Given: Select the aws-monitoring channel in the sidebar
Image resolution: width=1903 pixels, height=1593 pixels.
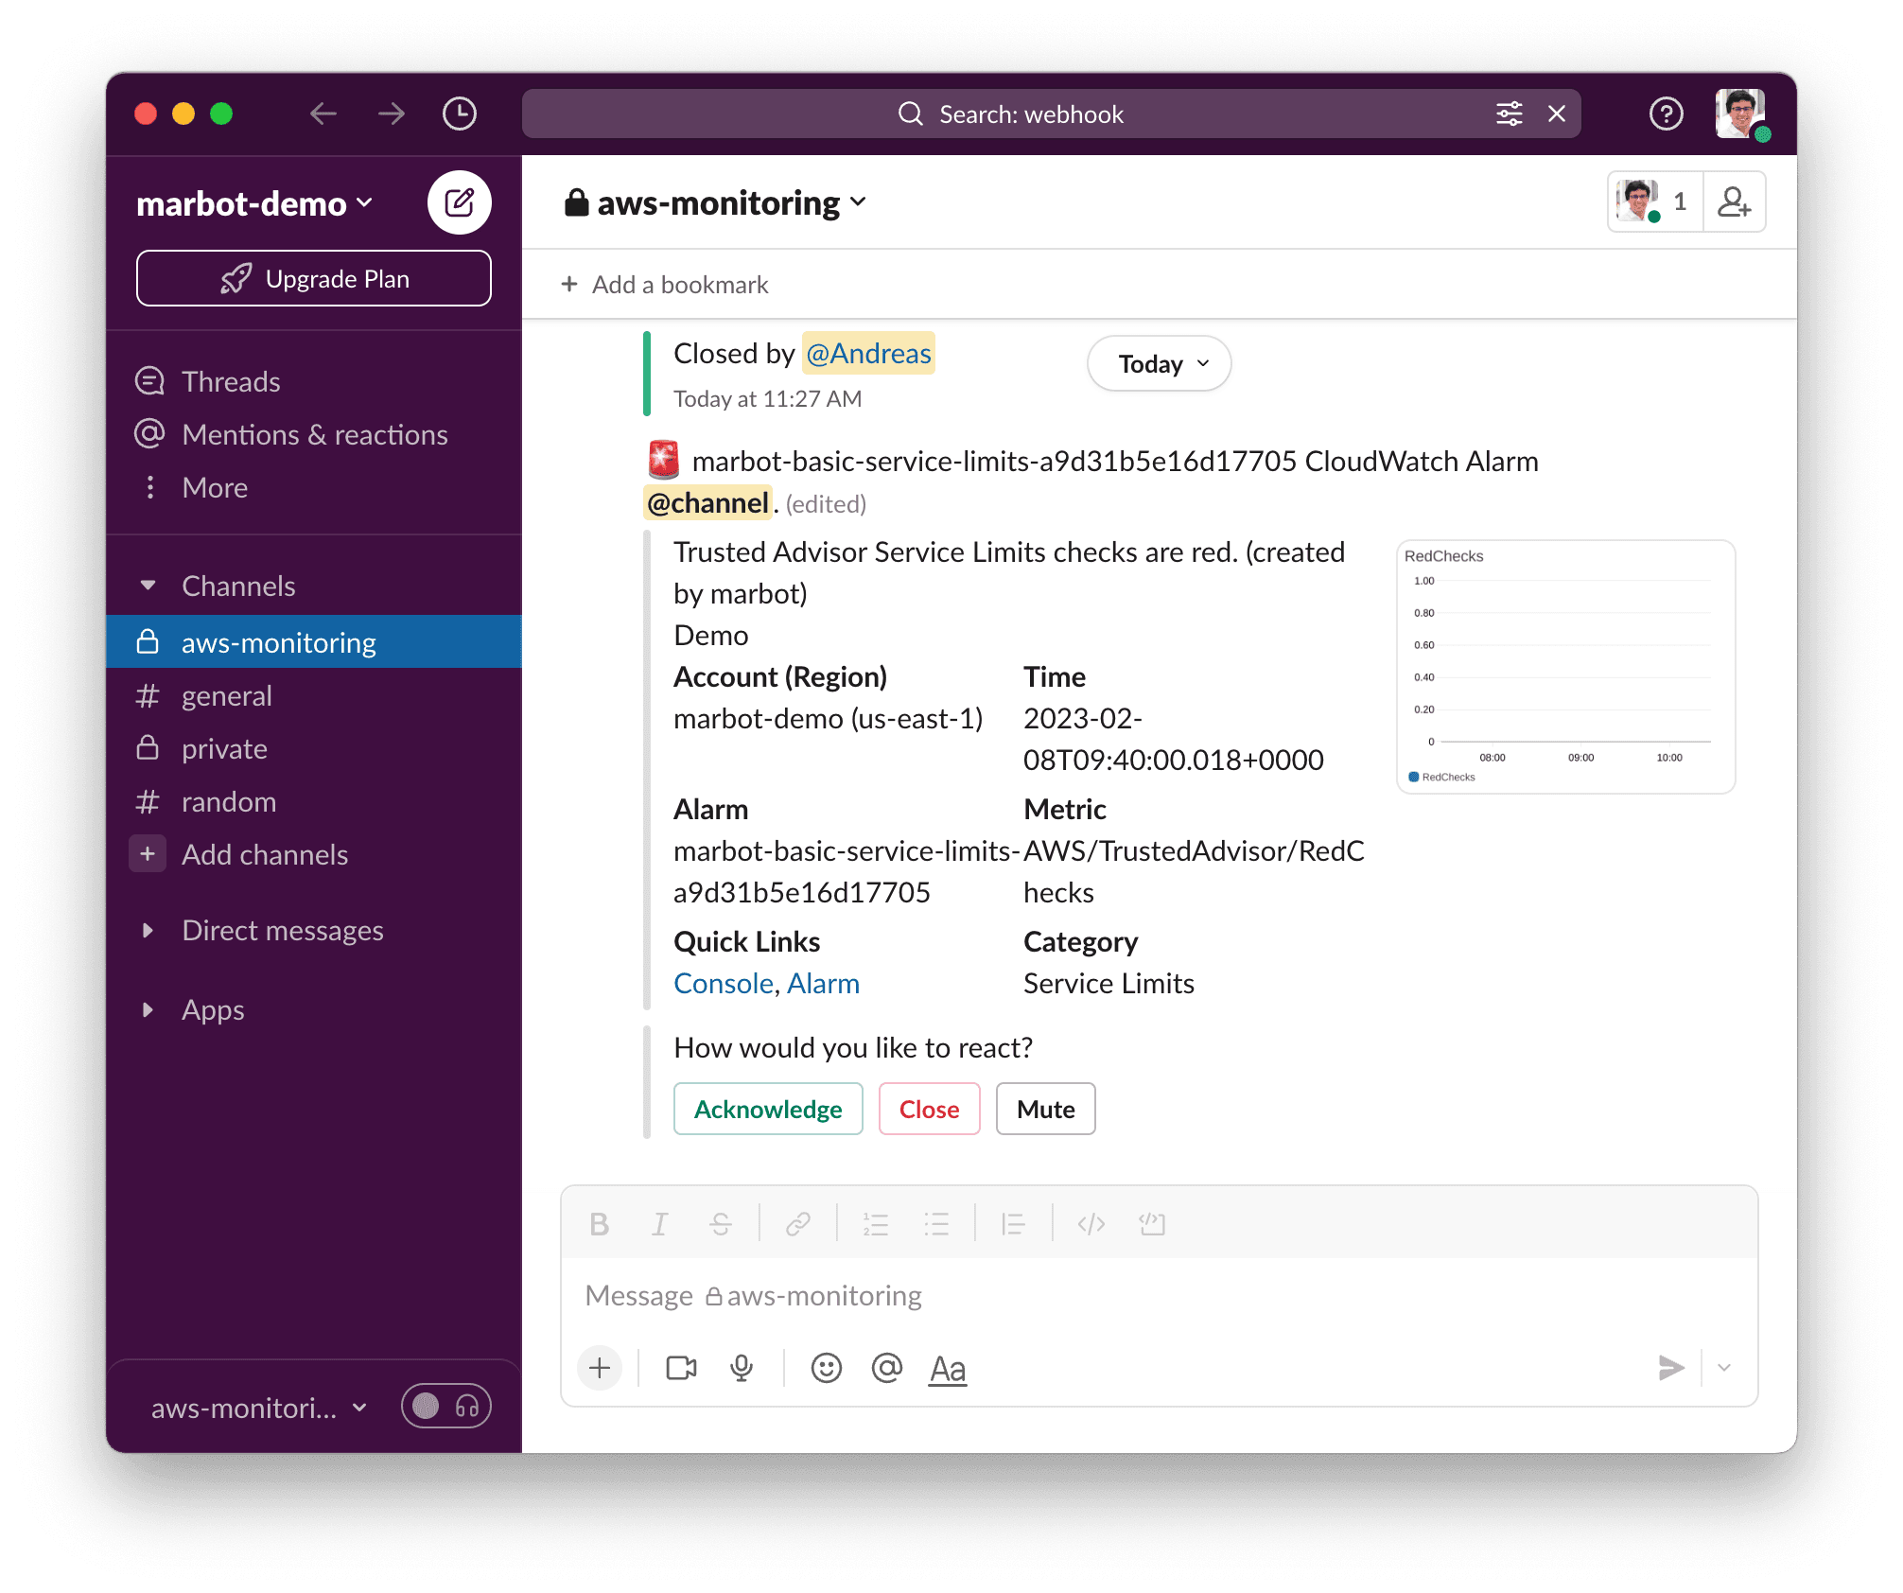Looking at the screenshot, I should 314,642.
